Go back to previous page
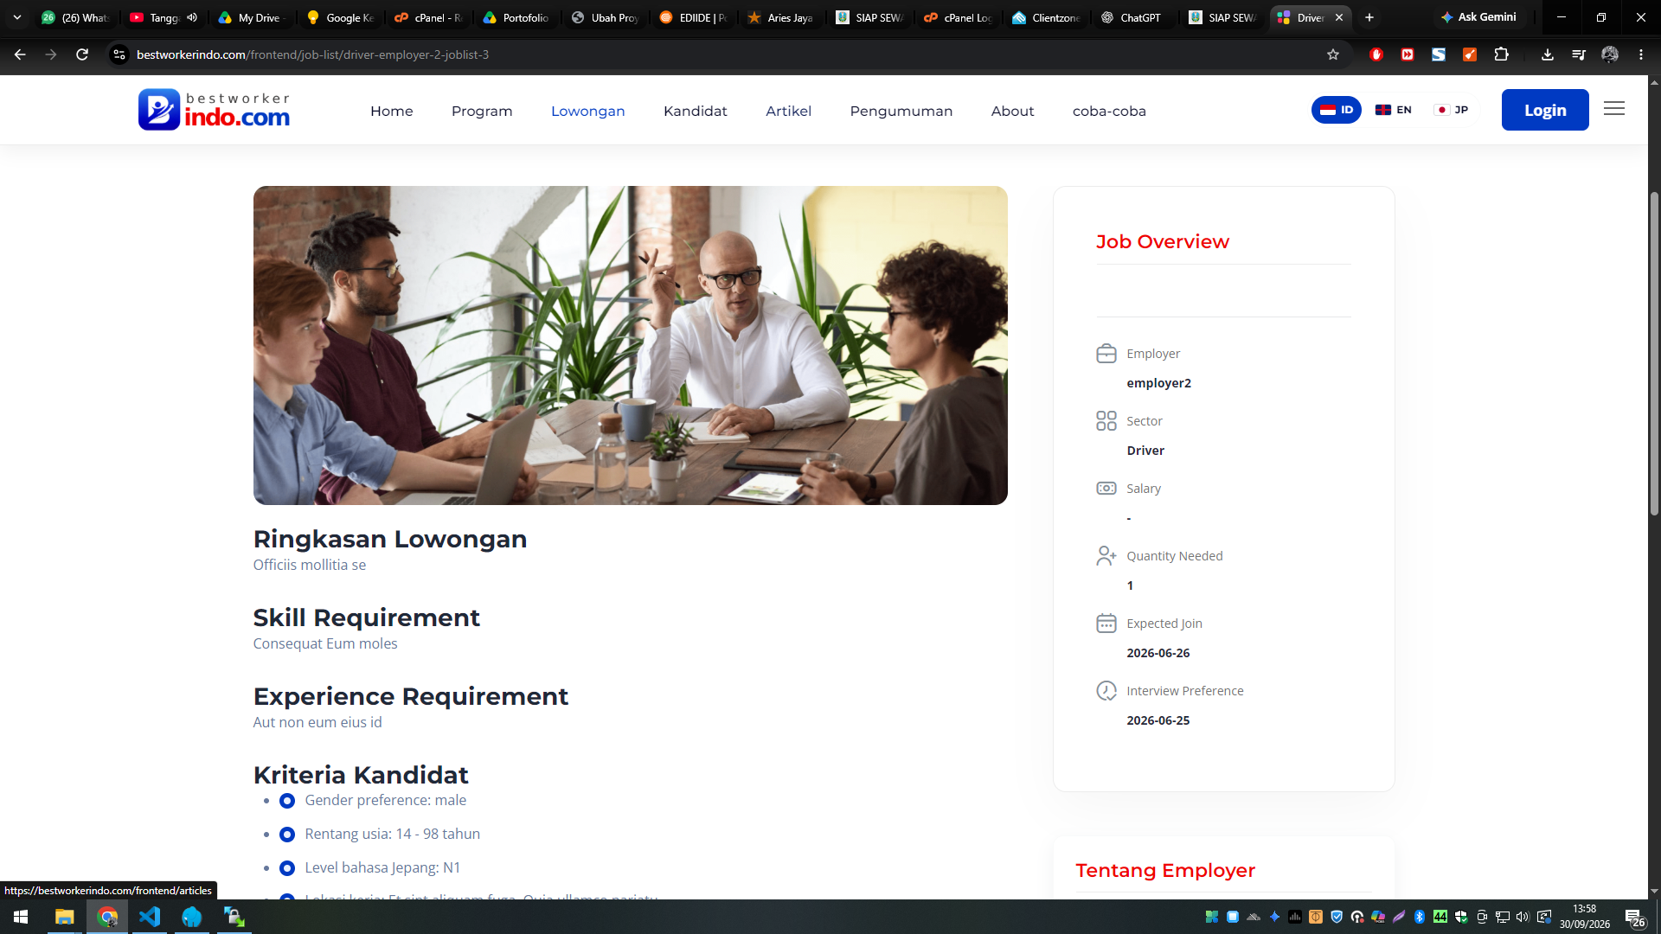 click(x=20, y=54)
